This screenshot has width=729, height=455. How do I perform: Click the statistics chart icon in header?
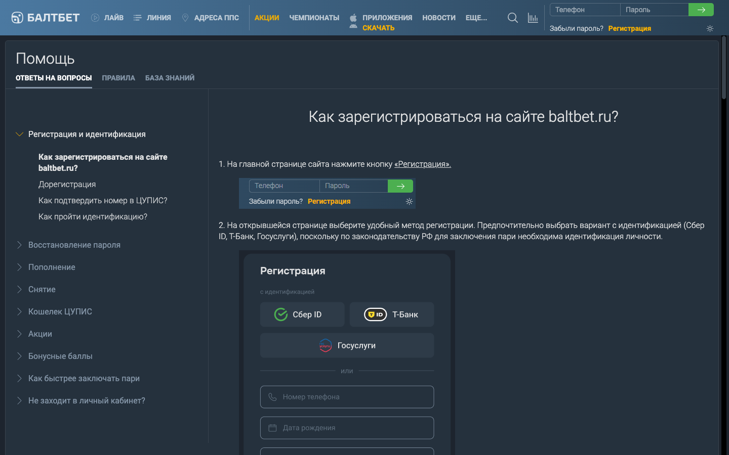pyautogui.click(x=533, y=17)
